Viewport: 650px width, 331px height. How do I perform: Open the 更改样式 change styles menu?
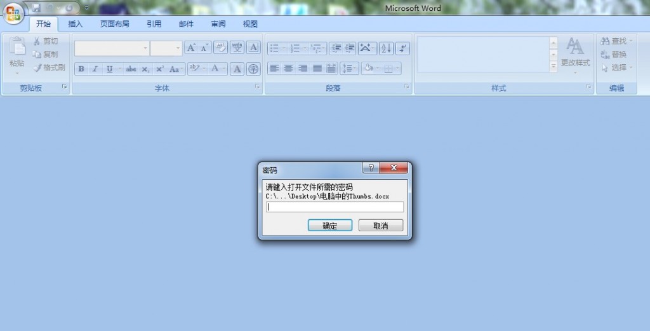click(x=575, y=56)
